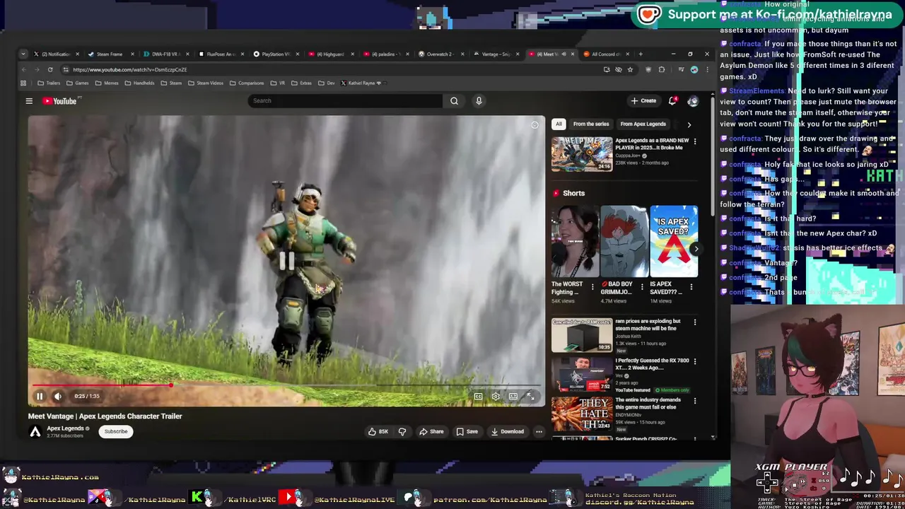Dislike the Meet Vantage video
Viewport: 905px width, 509px height.
click(x=402, y=431)
